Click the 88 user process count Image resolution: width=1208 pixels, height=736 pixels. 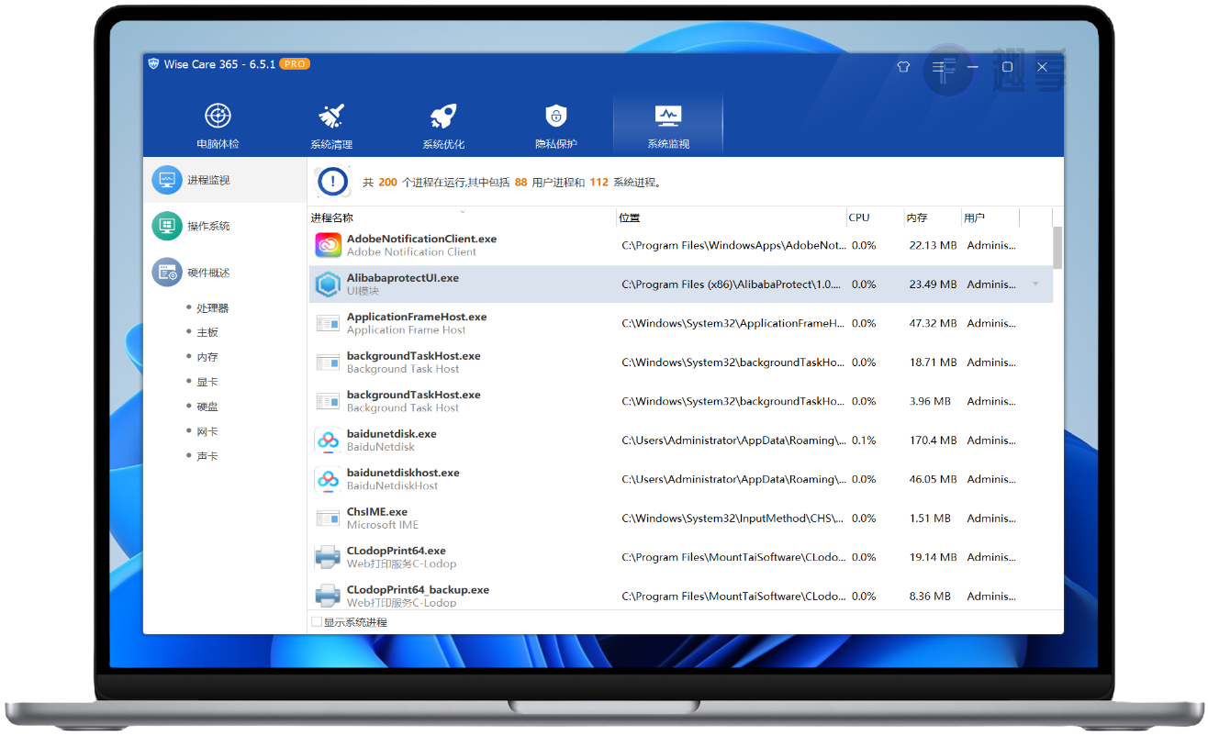520,183
